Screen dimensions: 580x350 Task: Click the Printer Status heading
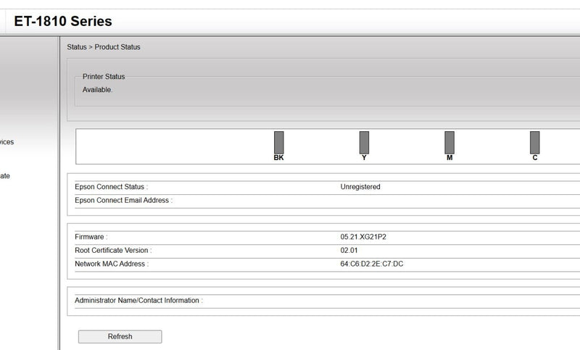pyautogui.click(x=104, y=77)
